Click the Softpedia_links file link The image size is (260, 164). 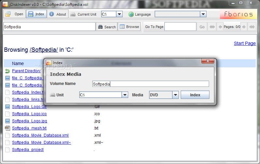[x=28, y=99]
